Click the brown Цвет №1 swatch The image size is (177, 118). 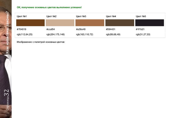click(x=30, y=23)
